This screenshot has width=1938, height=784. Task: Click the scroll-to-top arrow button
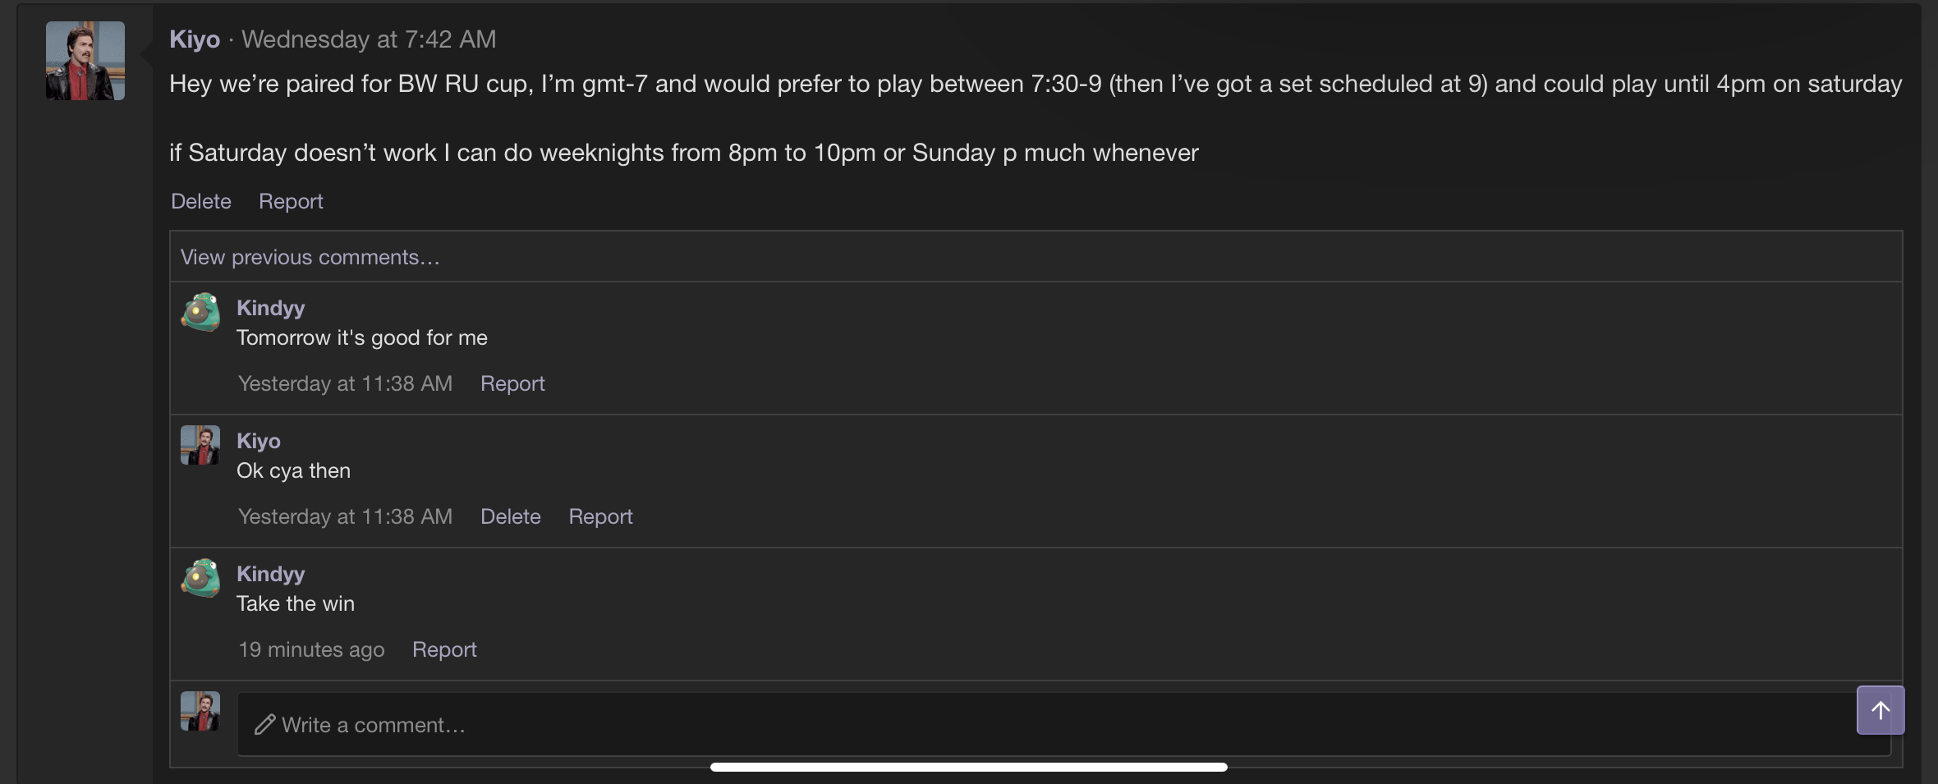pos(1880,710)
